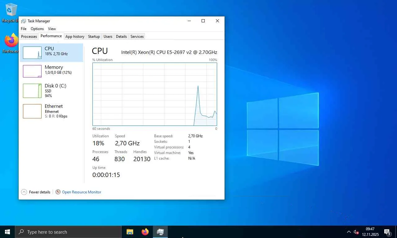Open the Services tab
The height and width of the screenshot is (238, 397).
pyautogui.click(x=137, y=37)
